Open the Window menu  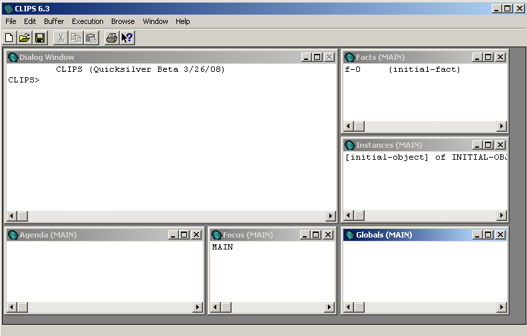155,21
